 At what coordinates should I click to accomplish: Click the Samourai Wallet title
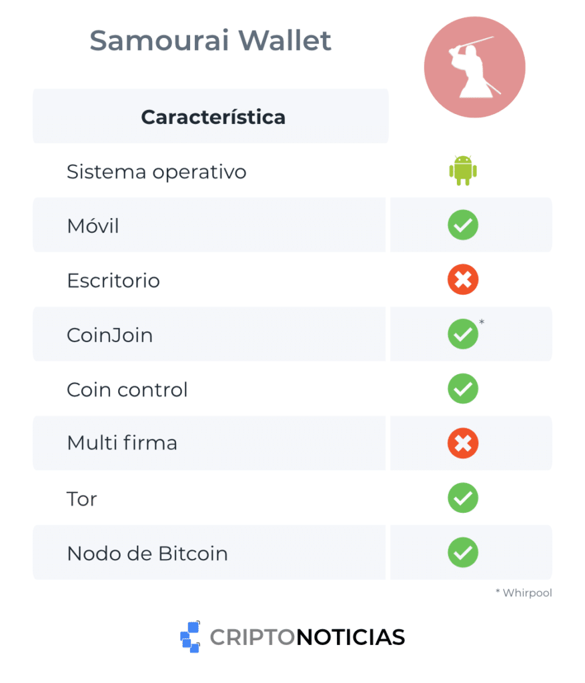click(x=210, y=41)
